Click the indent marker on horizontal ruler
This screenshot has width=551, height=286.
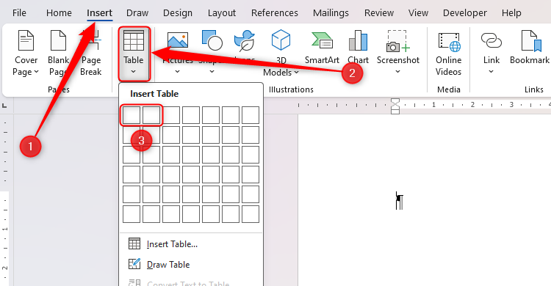(395, 106)
